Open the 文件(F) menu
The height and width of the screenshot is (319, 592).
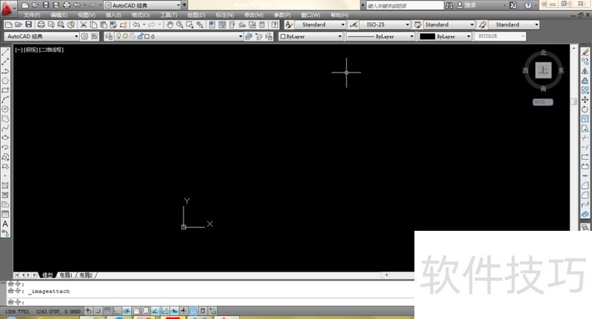click(32, 15)
